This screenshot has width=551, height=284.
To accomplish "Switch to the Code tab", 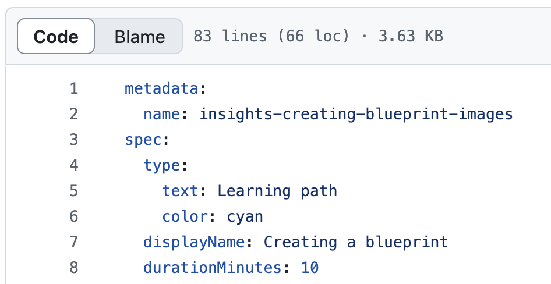I will click(56, 37).
